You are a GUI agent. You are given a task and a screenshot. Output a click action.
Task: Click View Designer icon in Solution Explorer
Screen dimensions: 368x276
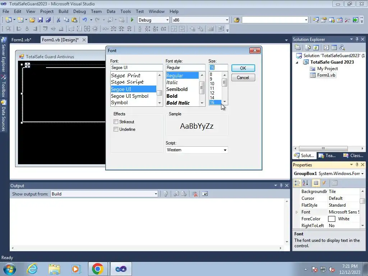click(x=334, y=47)
